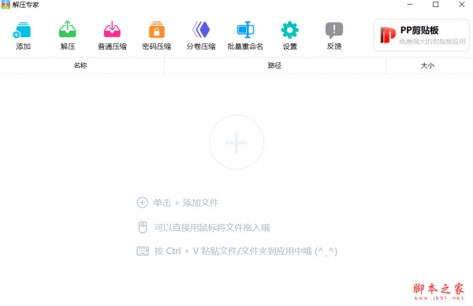Click the 路径 column header

tap(274, 65)
